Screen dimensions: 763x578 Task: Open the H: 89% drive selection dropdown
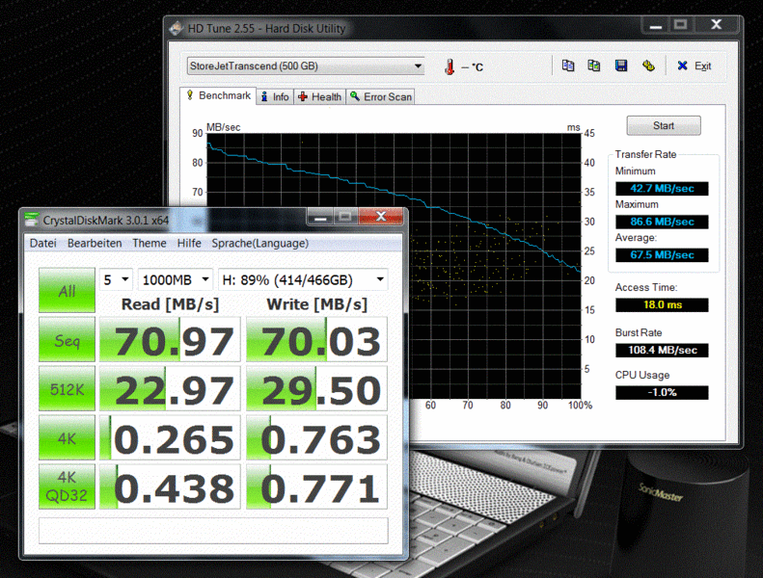[x=303, y=279]
